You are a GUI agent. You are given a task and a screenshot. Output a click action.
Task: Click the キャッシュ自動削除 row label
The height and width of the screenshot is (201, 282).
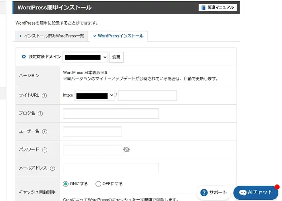pos(37,192)
